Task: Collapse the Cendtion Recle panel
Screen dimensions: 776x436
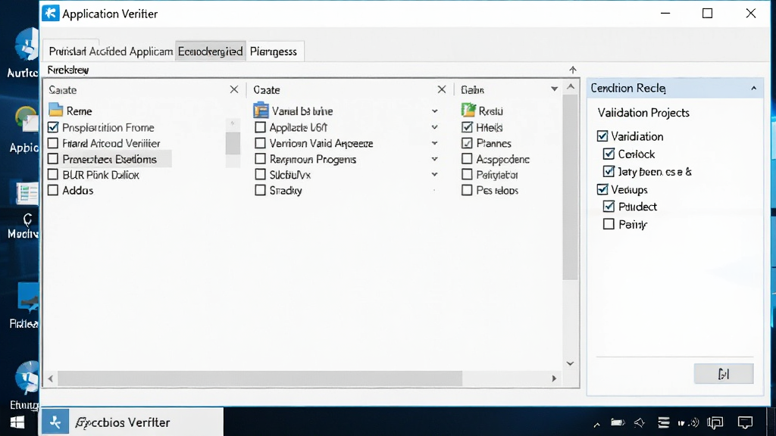Action: click(x=754, y=88)
